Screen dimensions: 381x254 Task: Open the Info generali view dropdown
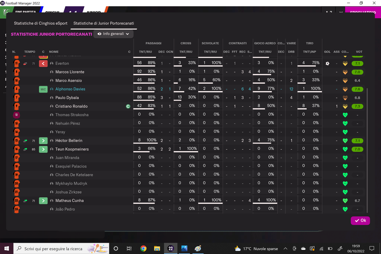pos(113,34)
